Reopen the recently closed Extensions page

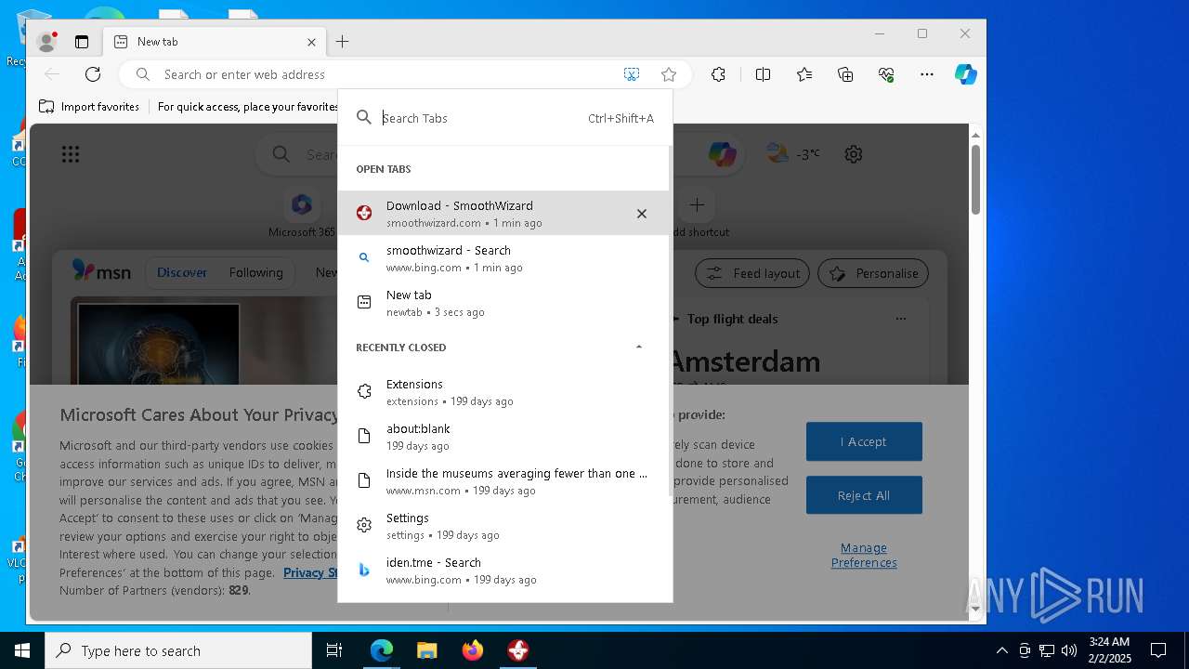(x=503, y=392)
